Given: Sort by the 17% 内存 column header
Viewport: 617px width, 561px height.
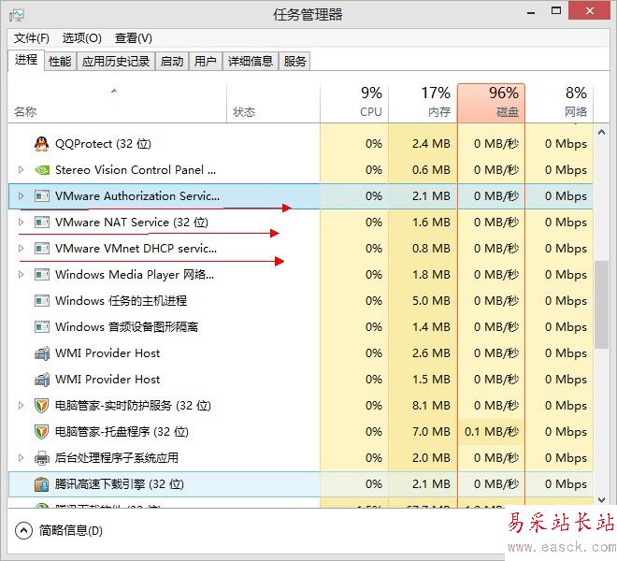Looking at the screenshot, I should click(423, 103).
